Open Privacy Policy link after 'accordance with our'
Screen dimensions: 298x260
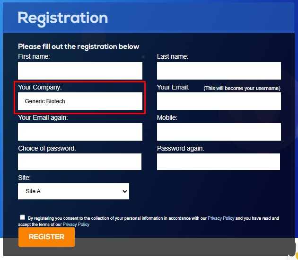221,218
